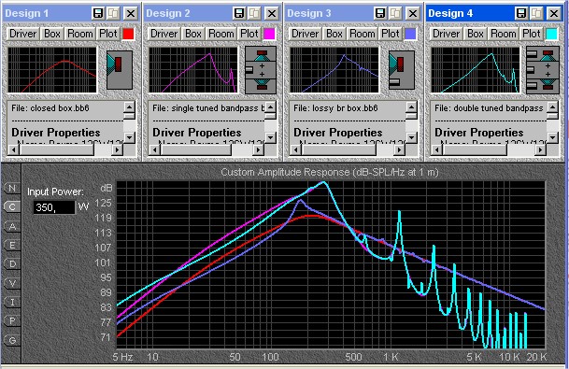Click the save disk icon in Design 4
The width and height of the screenshot is (569, 369).
521,13
